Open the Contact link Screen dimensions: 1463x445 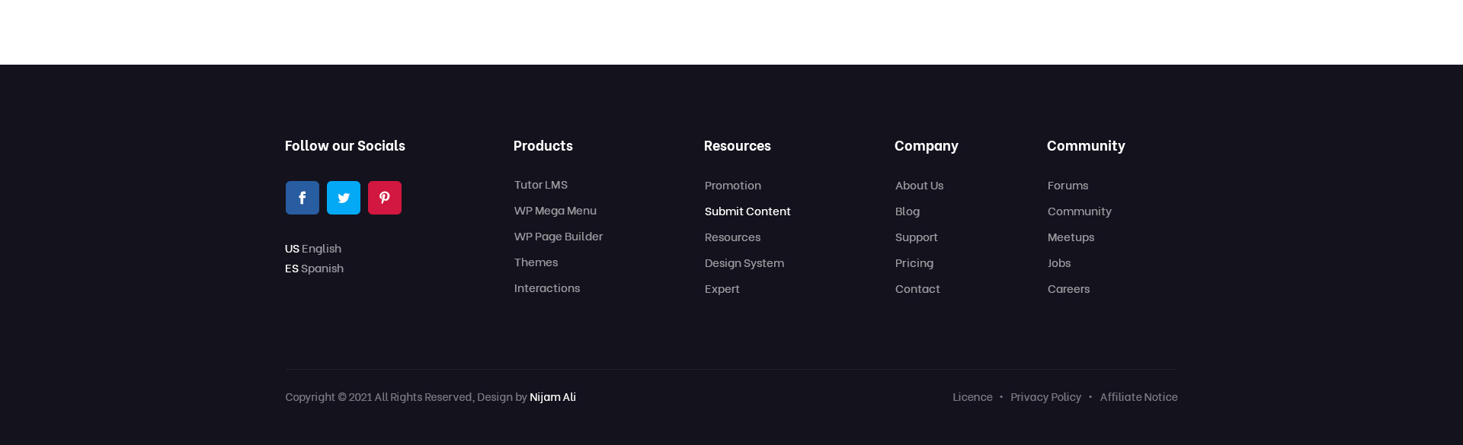(x=917, y=288)
